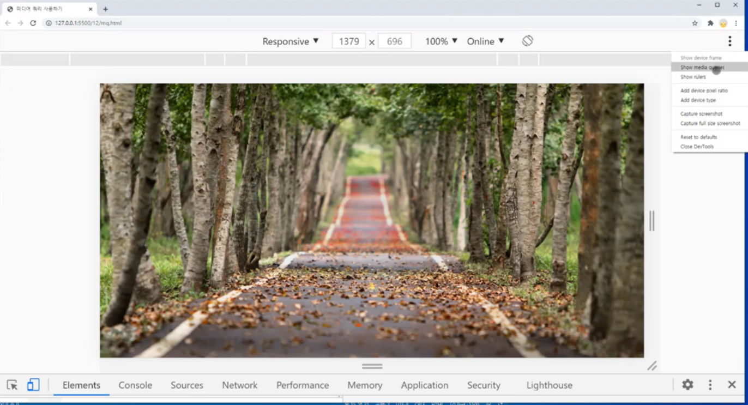Toggle the device toolbar icon in DevTools
This screenshot has width=748, height=405.
(33, 385)
